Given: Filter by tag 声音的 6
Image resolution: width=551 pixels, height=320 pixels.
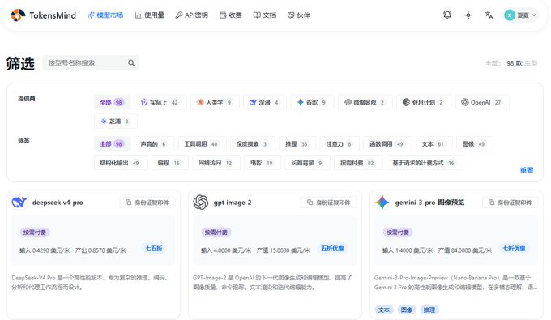Looking at the screenshot, I should 154,143.
